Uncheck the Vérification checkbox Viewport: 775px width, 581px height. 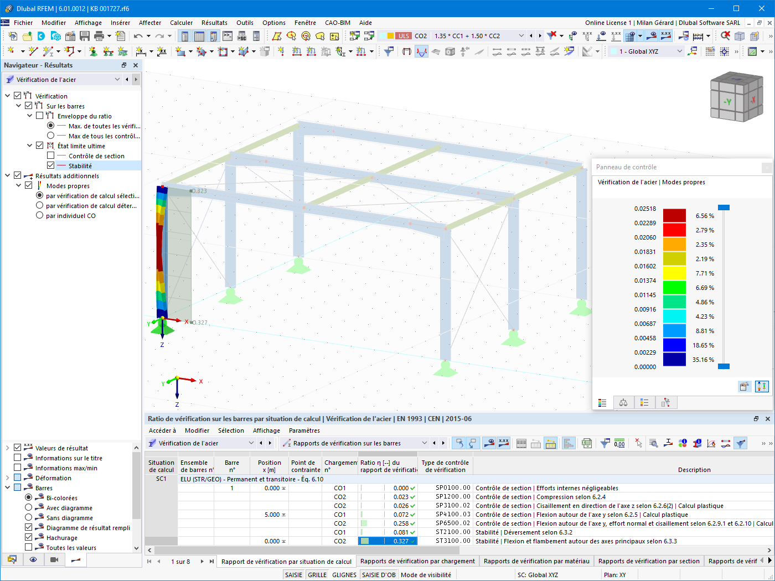pyautogui.click(x=18, y=96)
